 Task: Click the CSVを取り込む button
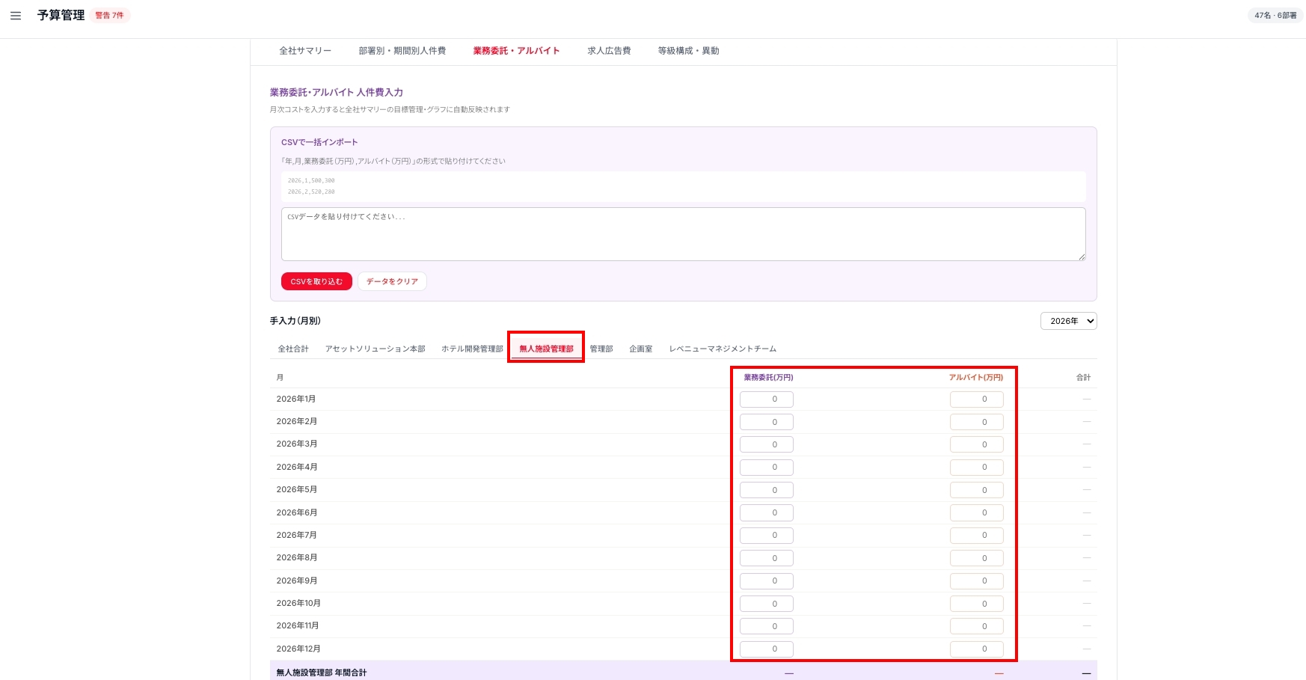point(316,281)
